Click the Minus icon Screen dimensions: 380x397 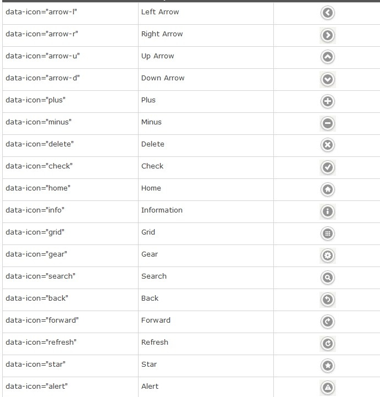tap(328, 123)
